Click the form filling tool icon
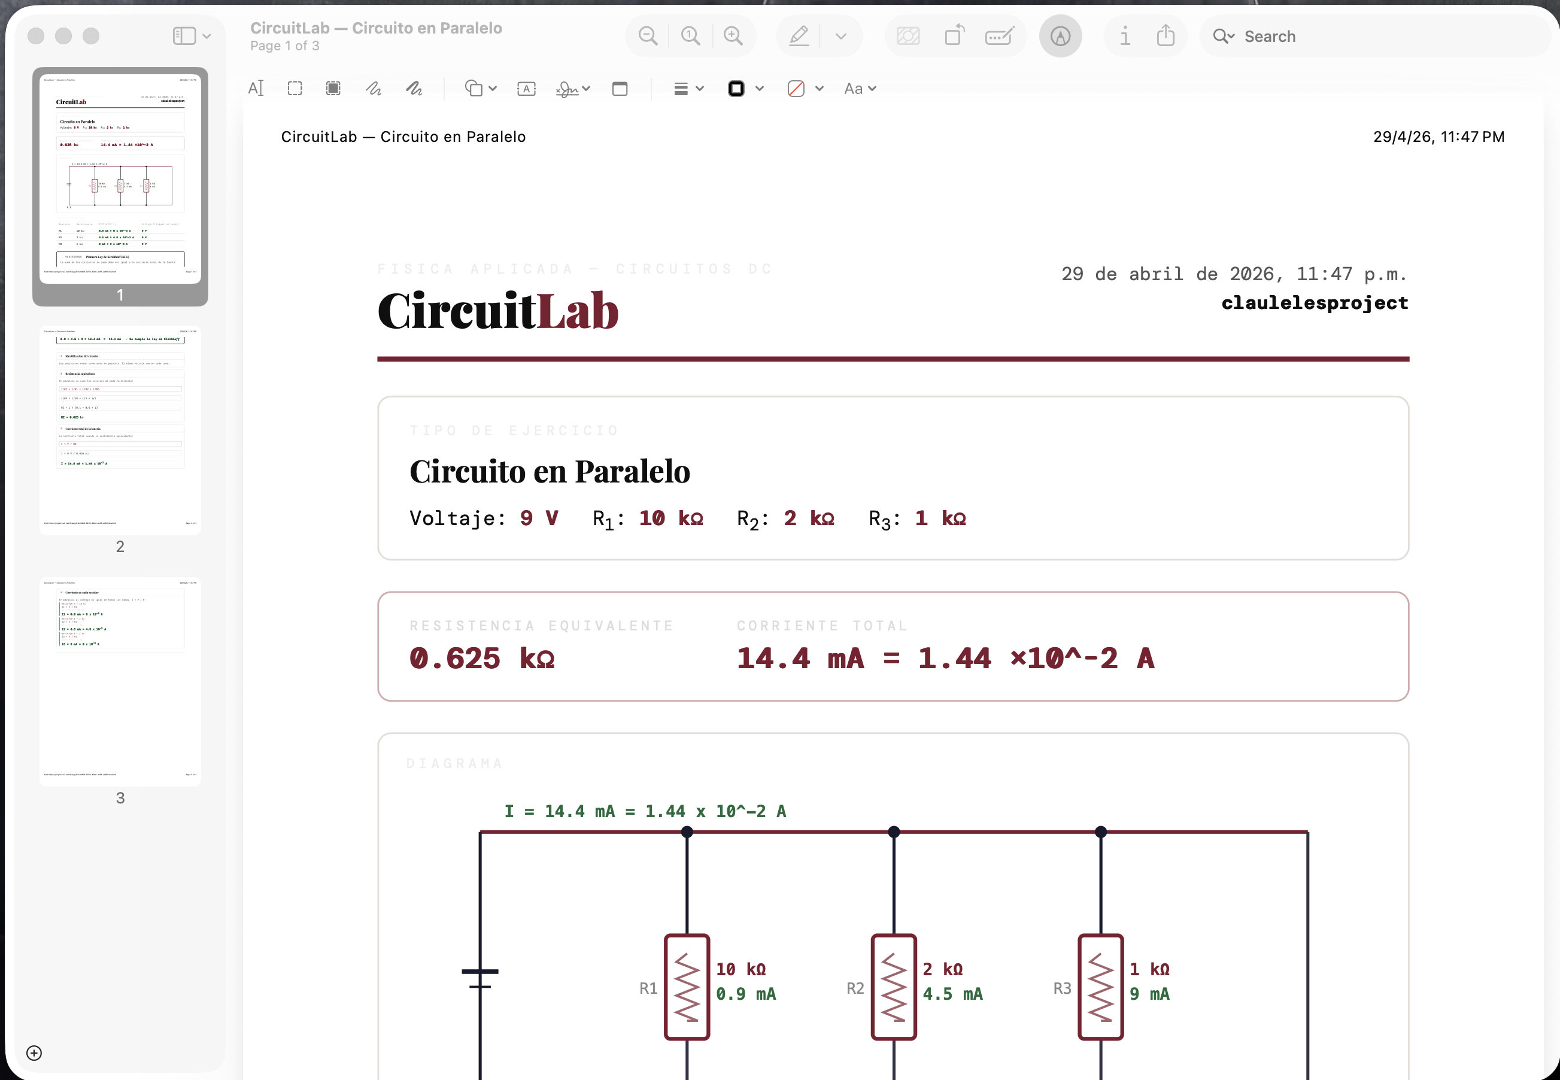The height and width of the screenshot is (1080, 1560). coord(999,36)
